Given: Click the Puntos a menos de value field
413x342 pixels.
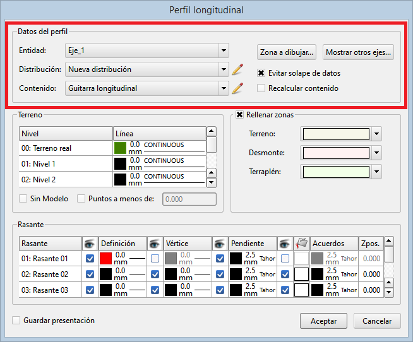Looking at the screenshot, I should (x=189, y=199).
